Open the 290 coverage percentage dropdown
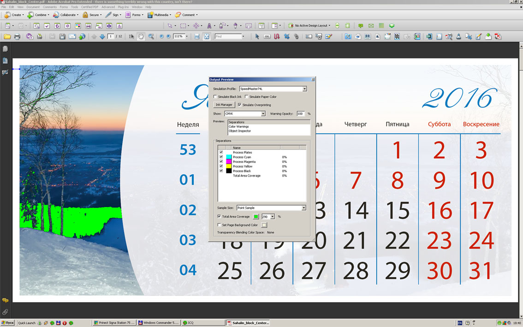This screenshot has height=327, width=523. 273,217
